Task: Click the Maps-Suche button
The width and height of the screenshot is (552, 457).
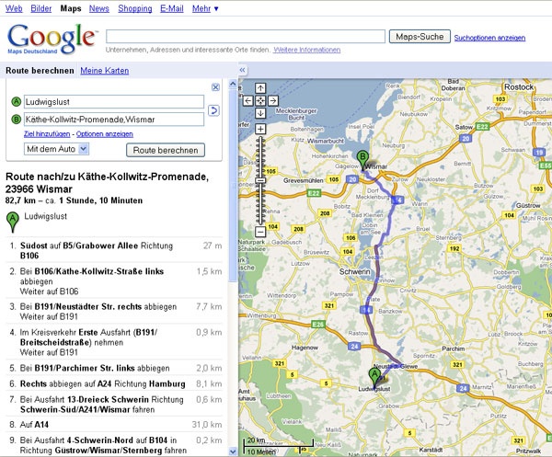Action: click(x=420, y=37)
